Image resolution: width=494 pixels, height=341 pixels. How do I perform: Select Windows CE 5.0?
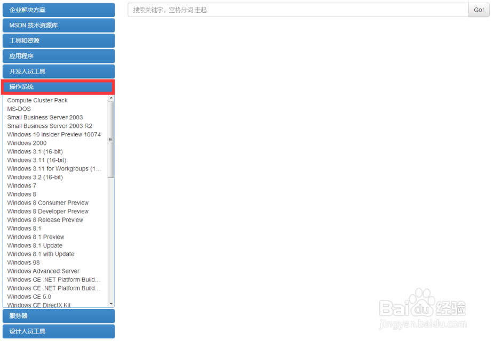tap(29, 297)
